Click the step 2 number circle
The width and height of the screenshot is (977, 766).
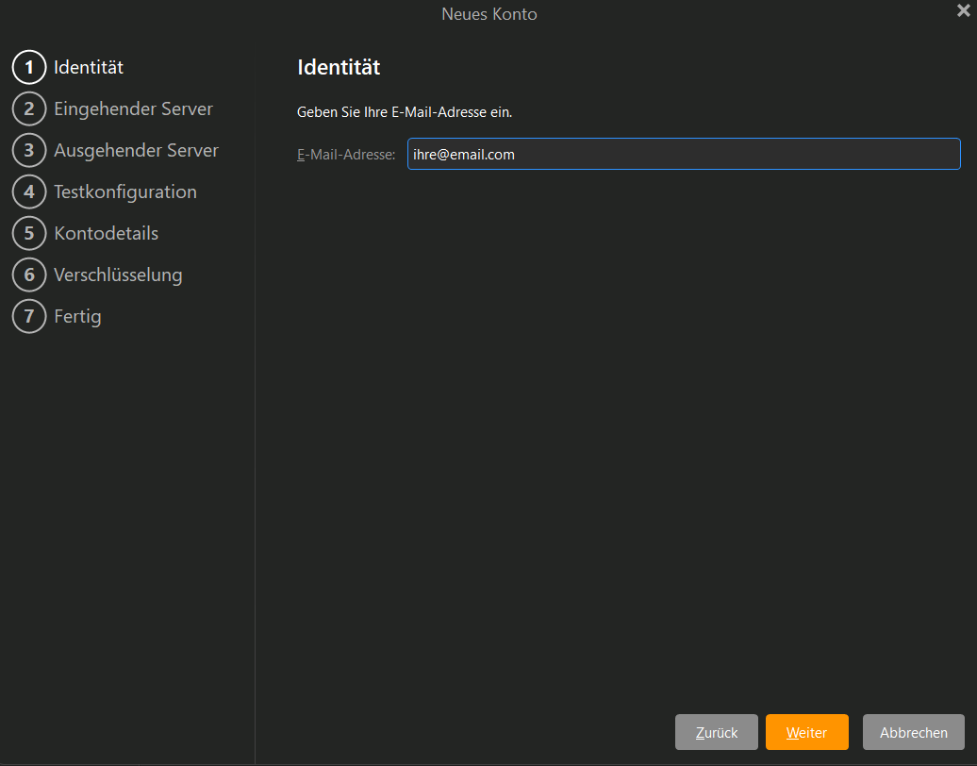coord(29,109)
